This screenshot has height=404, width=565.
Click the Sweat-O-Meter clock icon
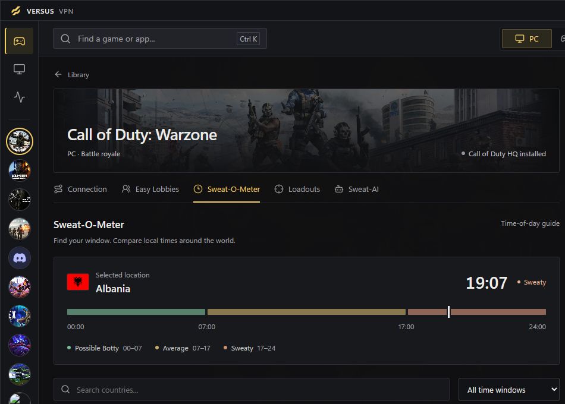[198, 189]
